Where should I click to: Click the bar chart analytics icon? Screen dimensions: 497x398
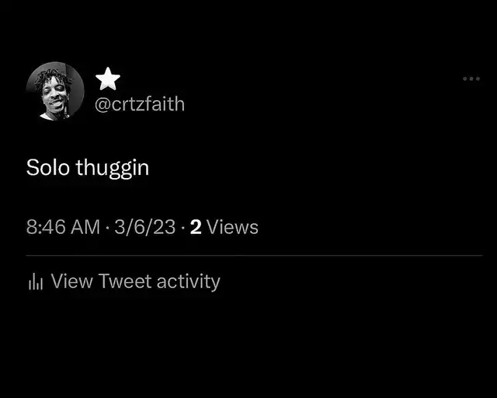pos(36,281)
